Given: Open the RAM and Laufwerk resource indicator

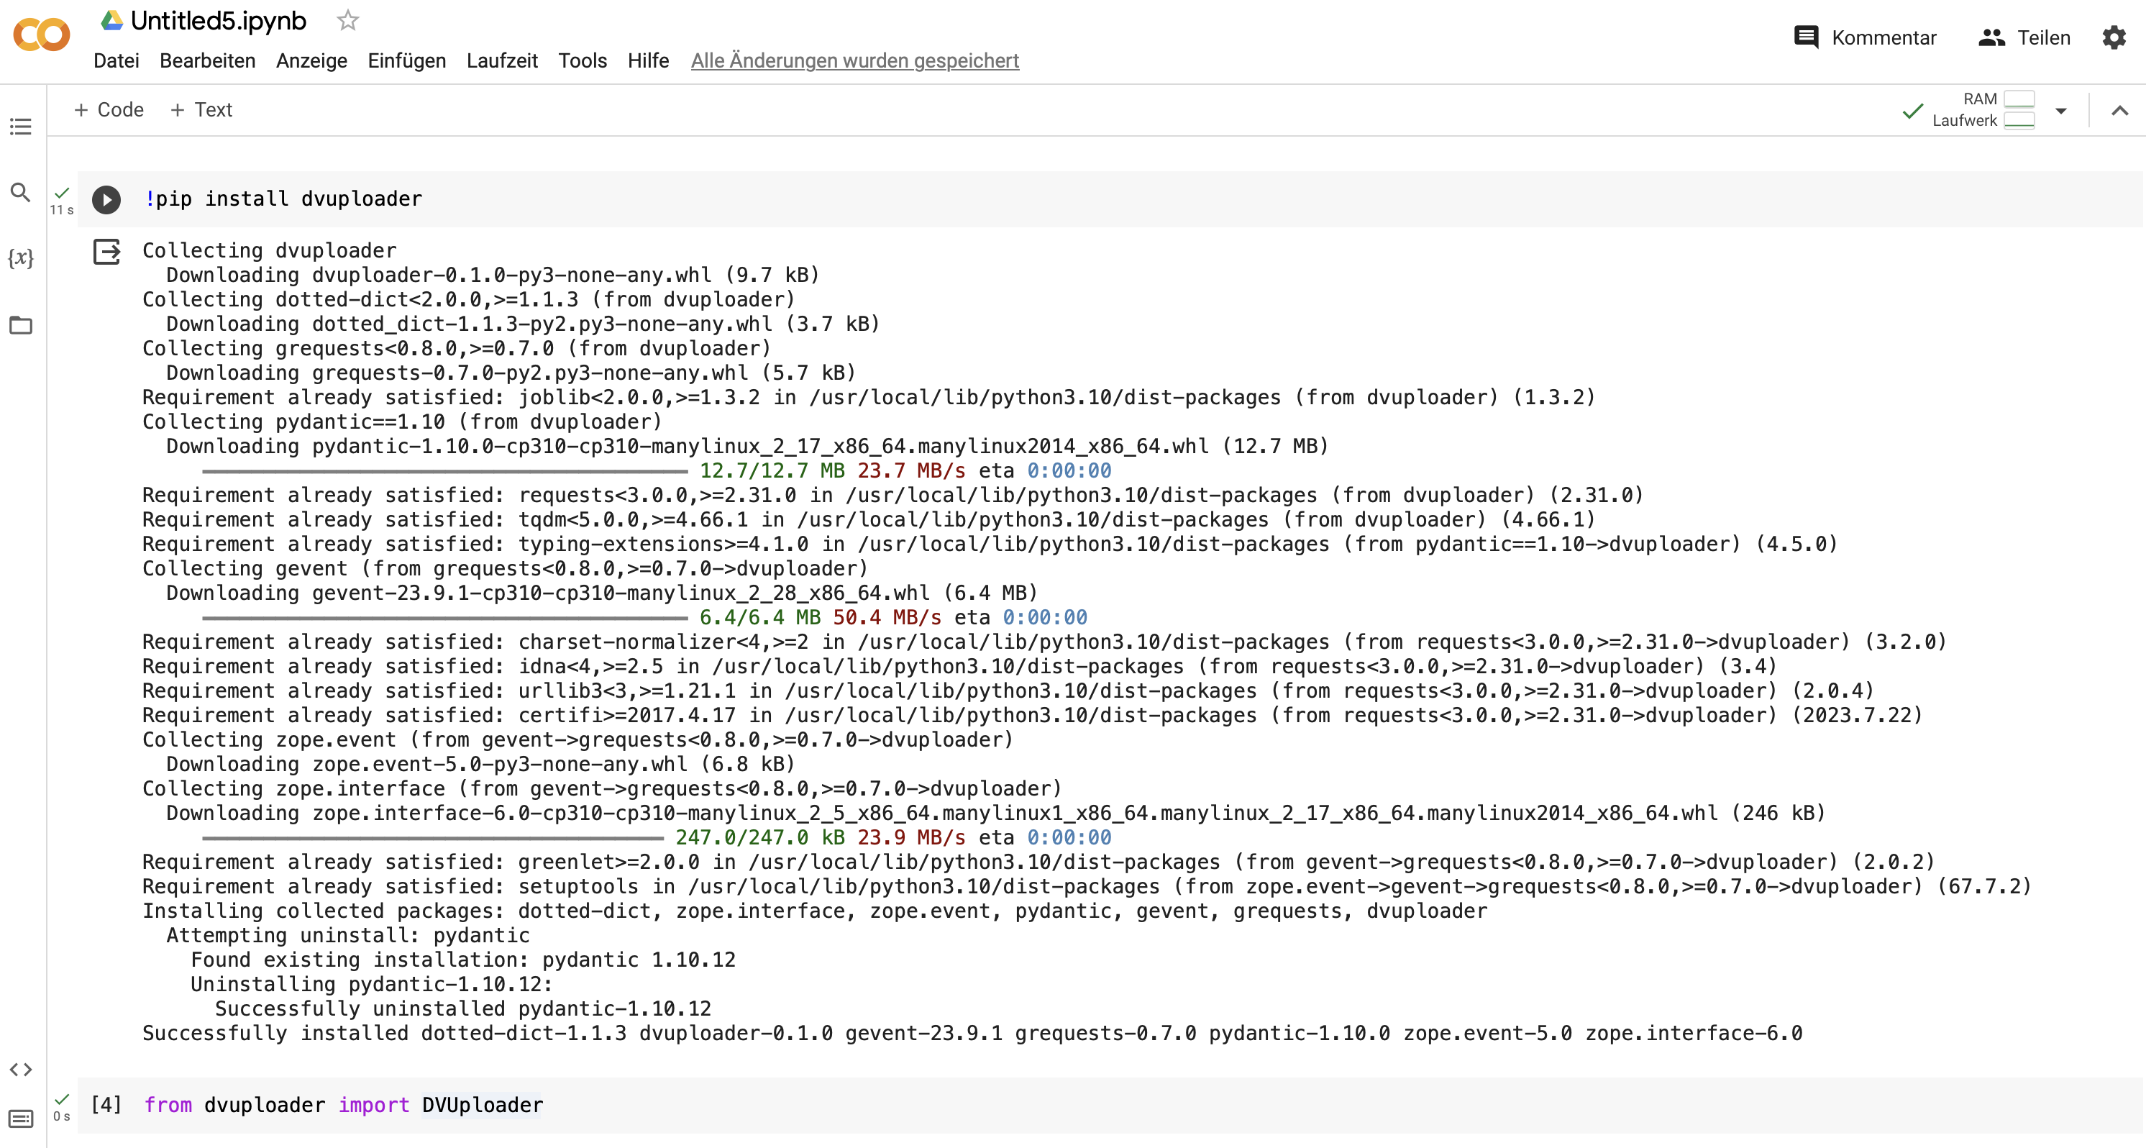Looking at the screenshot, I should point(1983,110).
